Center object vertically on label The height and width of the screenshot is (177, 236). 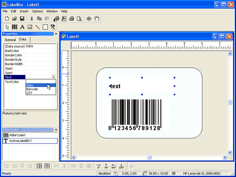47,166
